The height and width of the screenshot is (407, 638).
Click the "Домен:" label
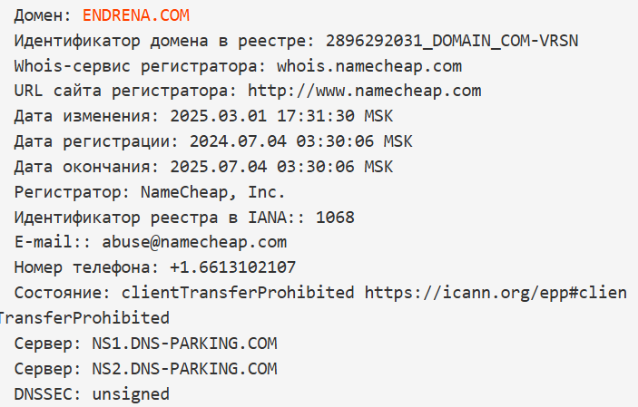[x=44, y=15]
